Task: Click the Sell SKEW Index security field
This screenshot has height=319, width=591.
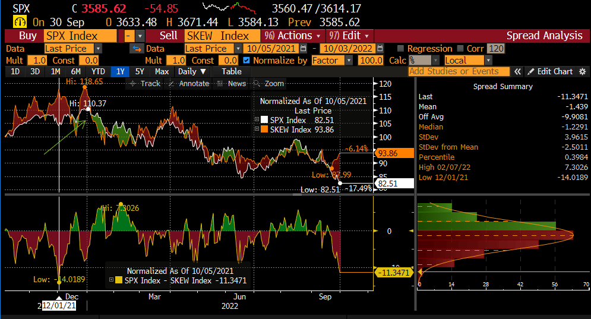Action: point(222,36)
